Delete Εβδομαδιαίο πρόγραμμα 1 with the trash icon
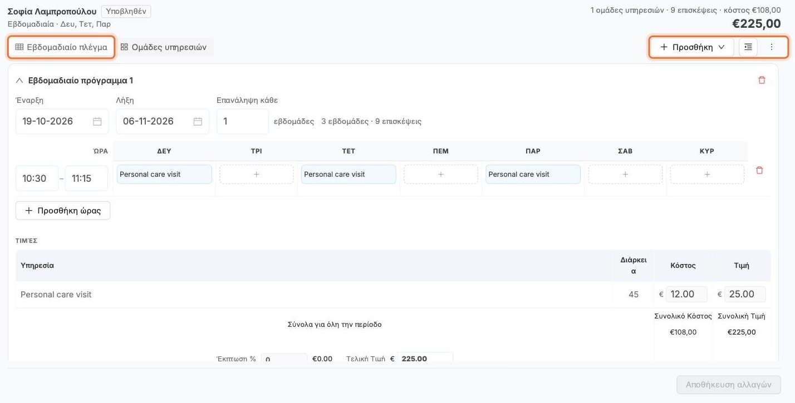 (762, 80)
